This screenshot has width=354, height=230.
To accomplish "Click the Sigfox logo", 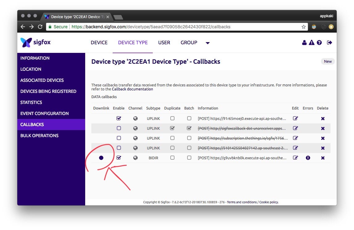I will coord(35,42).
